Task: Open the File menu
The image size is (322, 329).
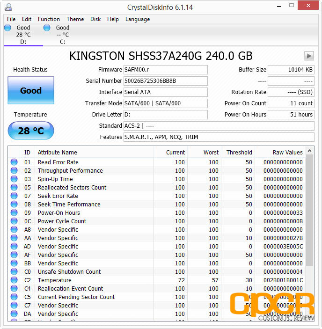Action: click(x=11, y=19)
